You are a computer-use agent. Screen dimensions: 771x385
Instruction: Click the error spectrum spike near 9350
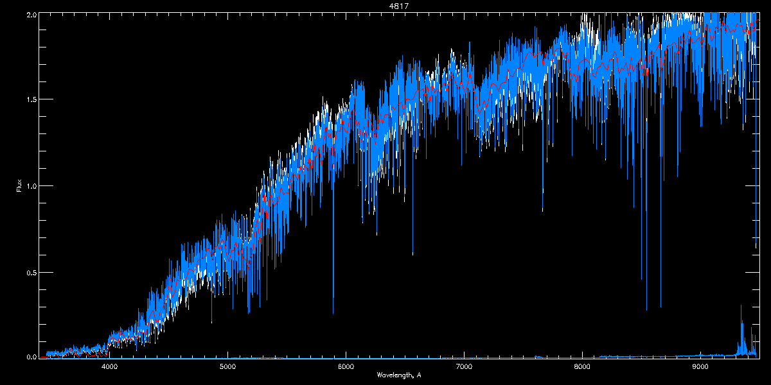(741, 308)
